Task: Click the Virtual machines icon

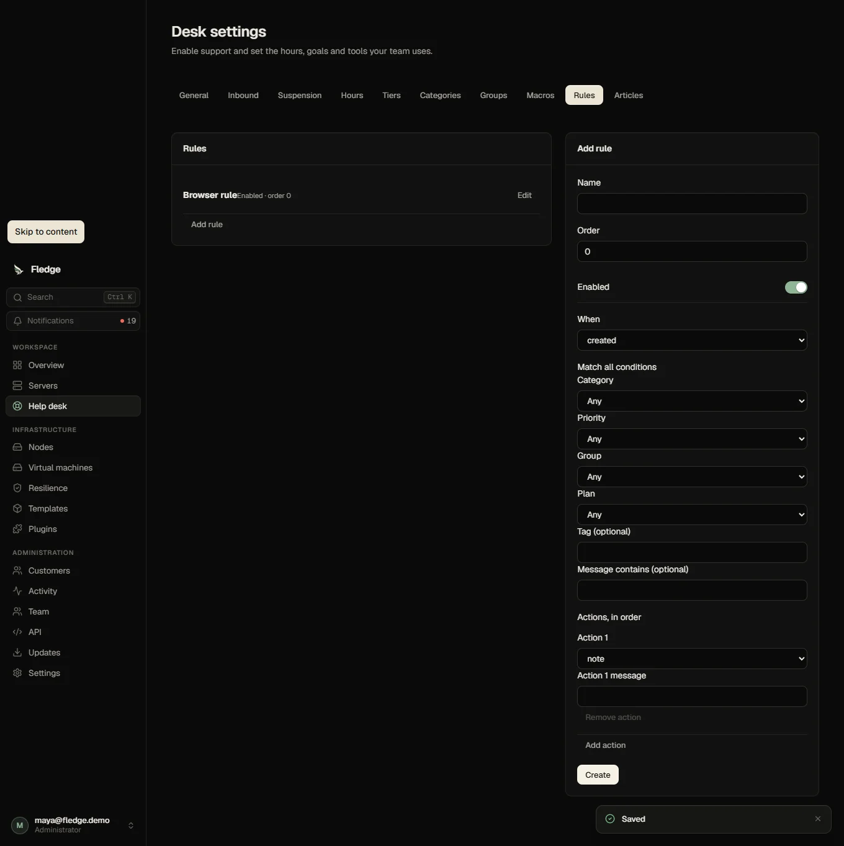Action: 17,467
